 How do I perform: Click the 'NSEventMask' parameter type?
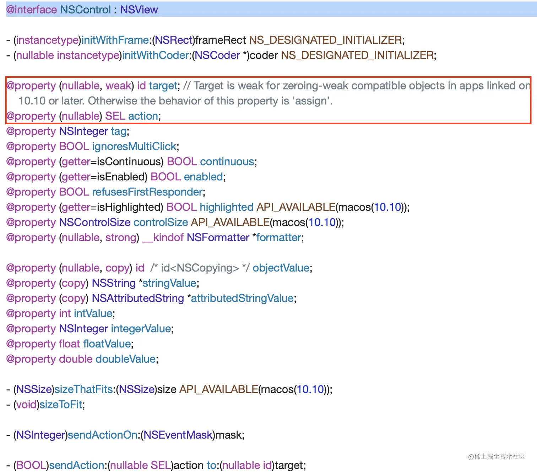point(178,435)
